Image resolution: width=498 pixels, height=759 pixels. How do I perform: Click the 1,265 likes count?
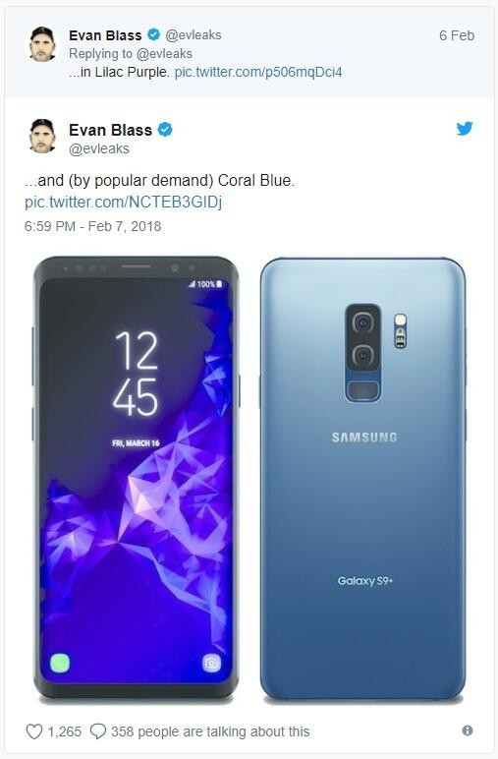(x=64, y=731)
